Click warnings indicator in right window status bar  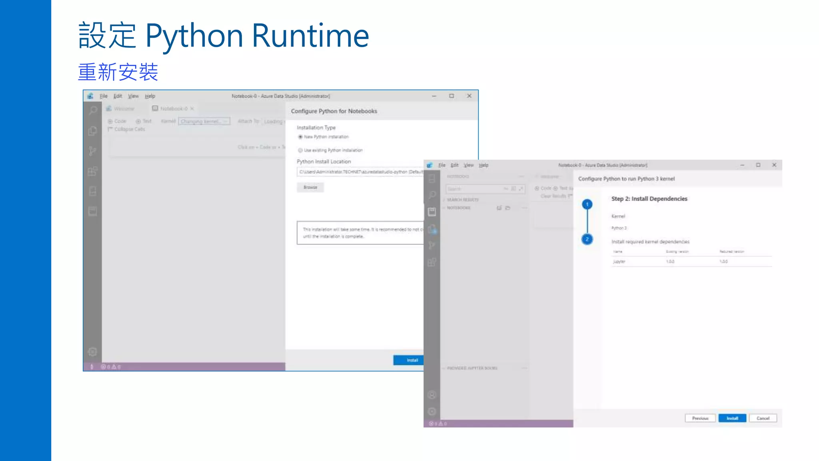click(443, 423)
